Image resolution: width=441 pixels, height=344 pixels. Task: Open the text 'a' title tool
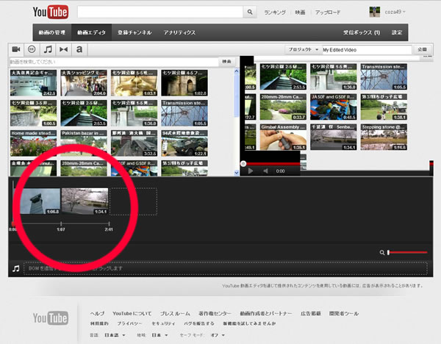pos(79,49)
